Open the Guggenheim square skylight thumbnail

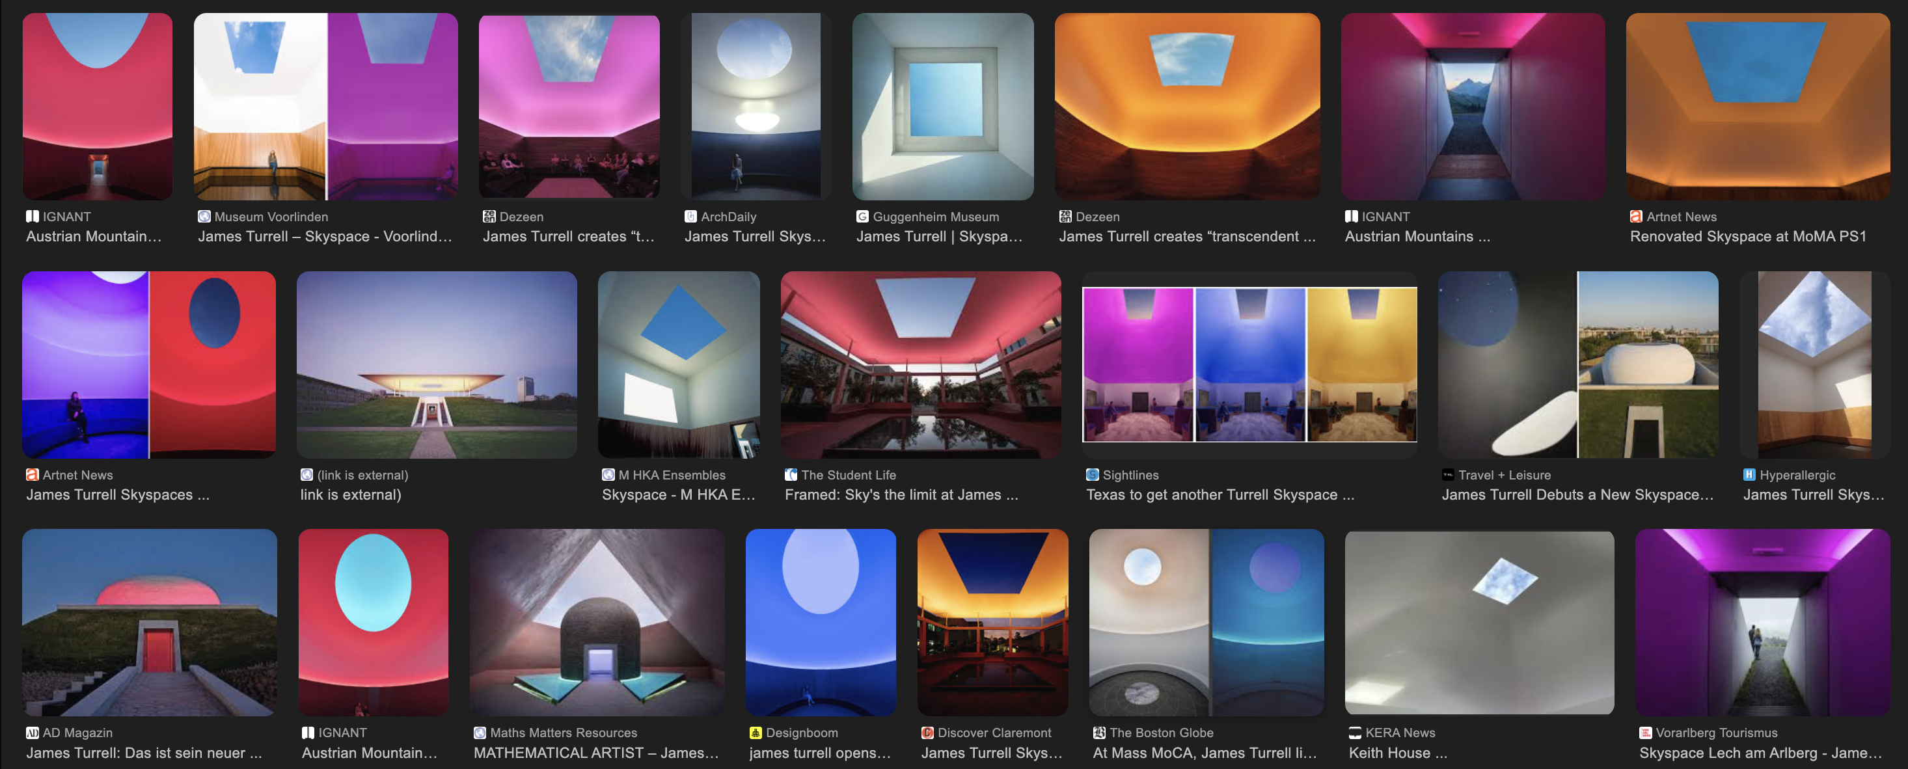tap(943, 106)
